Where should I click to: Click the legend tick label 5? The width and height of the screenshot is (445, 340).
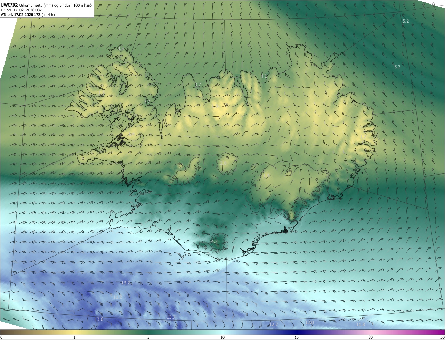pyautogui.click(x=148, y=338)
